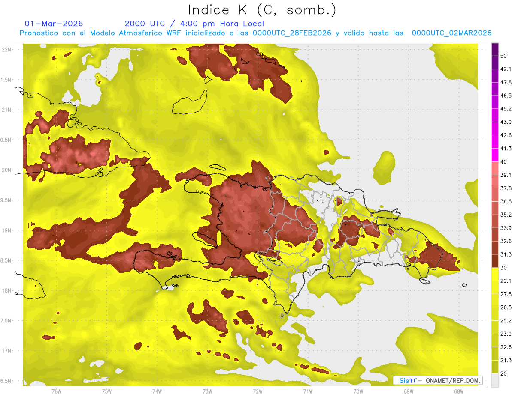Click the date text '01-Mar-2026'
Screen dimensions: 515x397
(x=54, y=24)
